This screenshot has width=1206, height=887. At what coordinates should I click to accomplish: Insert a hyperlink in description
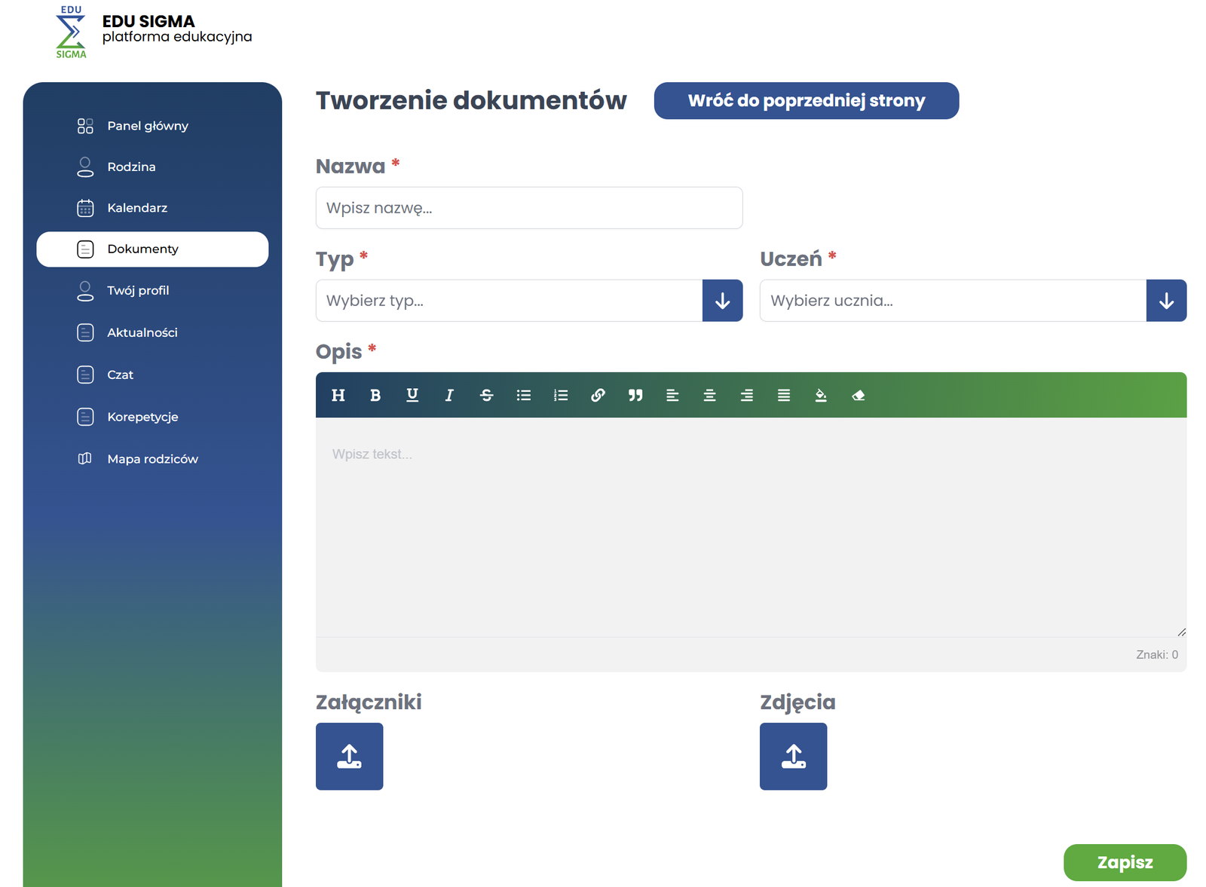(598, 396)
